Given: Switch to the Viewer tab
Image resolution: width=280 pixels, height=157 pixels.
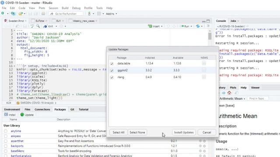Looking at the screenshot, I should (255, 88).
